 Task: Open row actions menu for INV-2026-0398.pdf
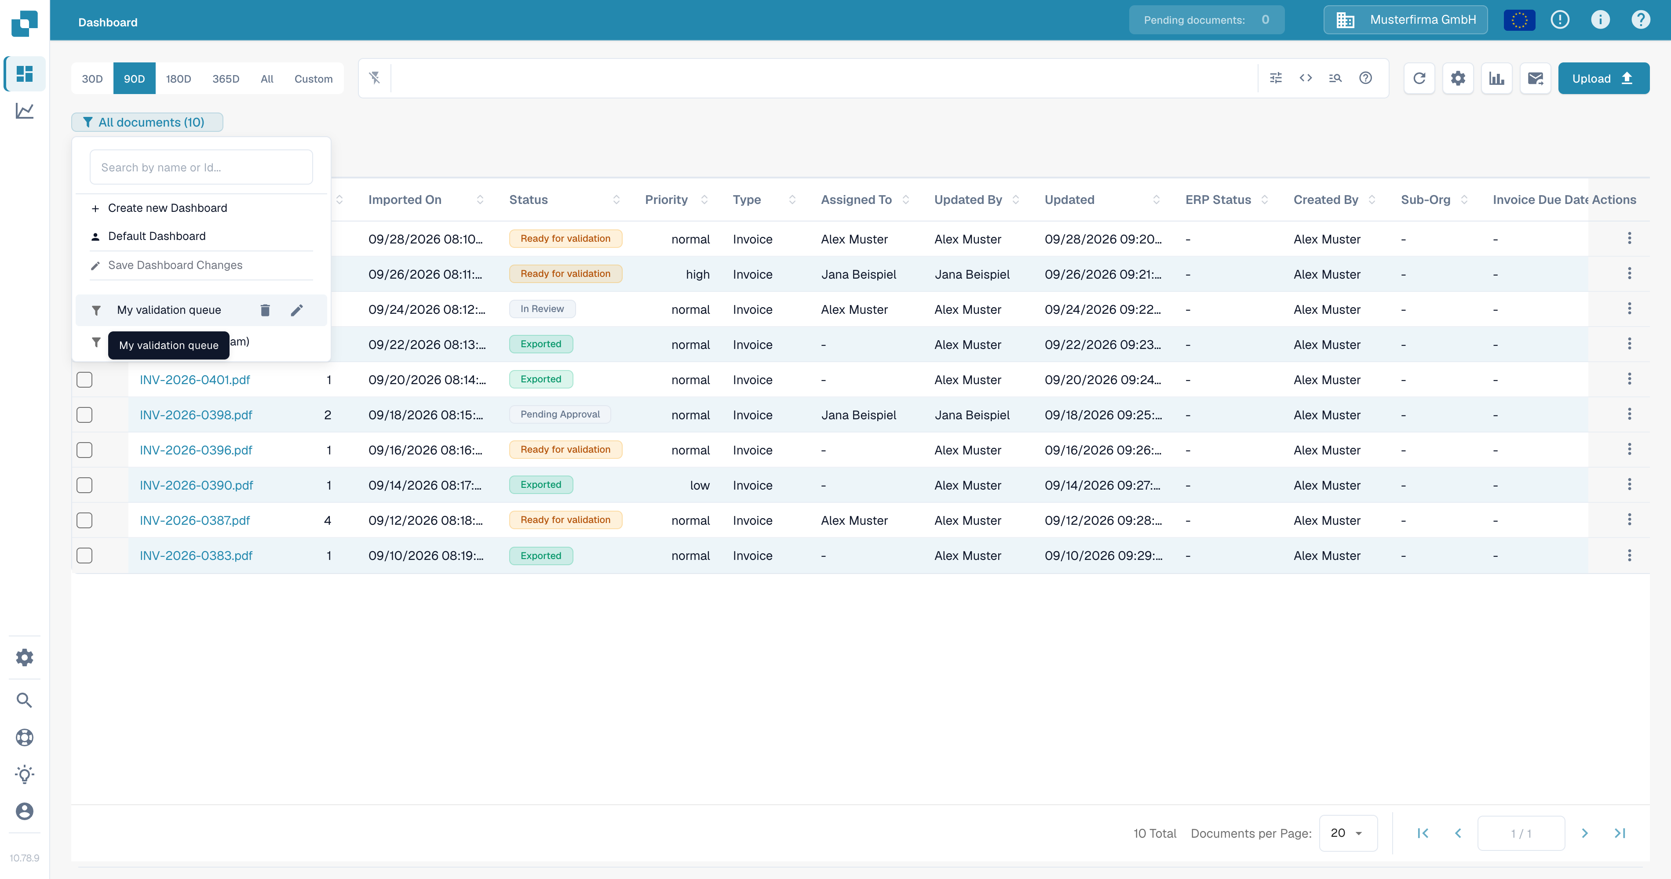[x=1629, y=414]
